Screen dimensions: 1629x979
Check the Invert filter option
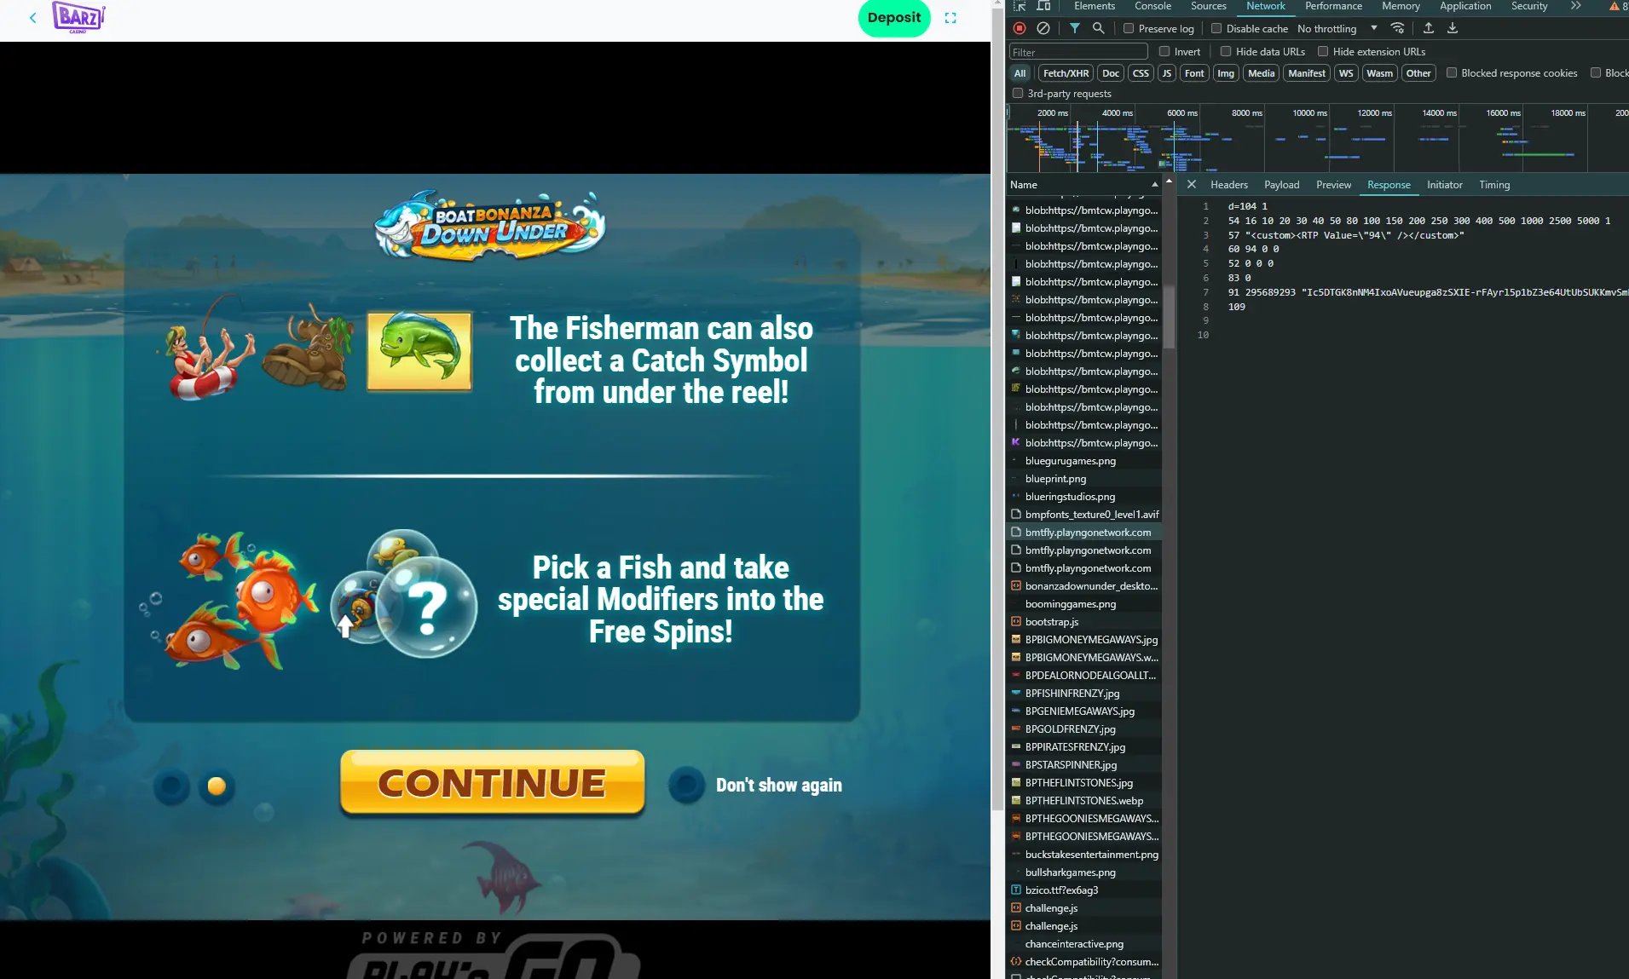1164,51
